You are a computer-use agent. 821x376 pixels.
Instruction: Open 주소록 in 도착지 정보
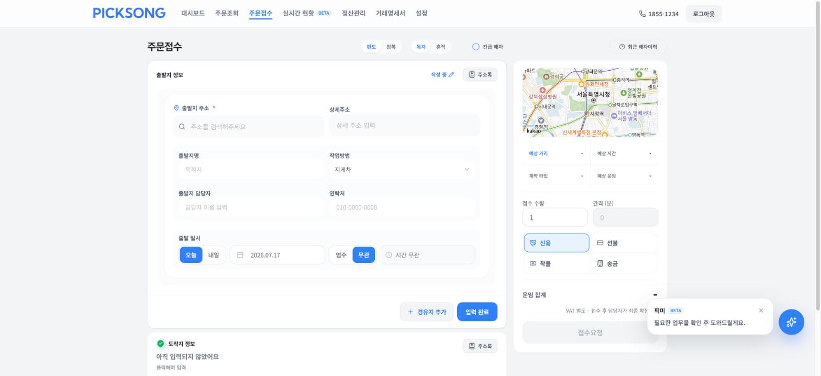[480, 346]
